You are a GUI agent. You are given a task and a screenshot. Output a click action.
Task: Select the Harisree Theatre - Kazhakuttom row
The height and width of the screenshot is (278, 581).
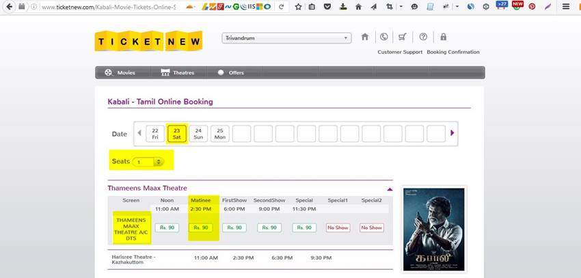(250, 260)
